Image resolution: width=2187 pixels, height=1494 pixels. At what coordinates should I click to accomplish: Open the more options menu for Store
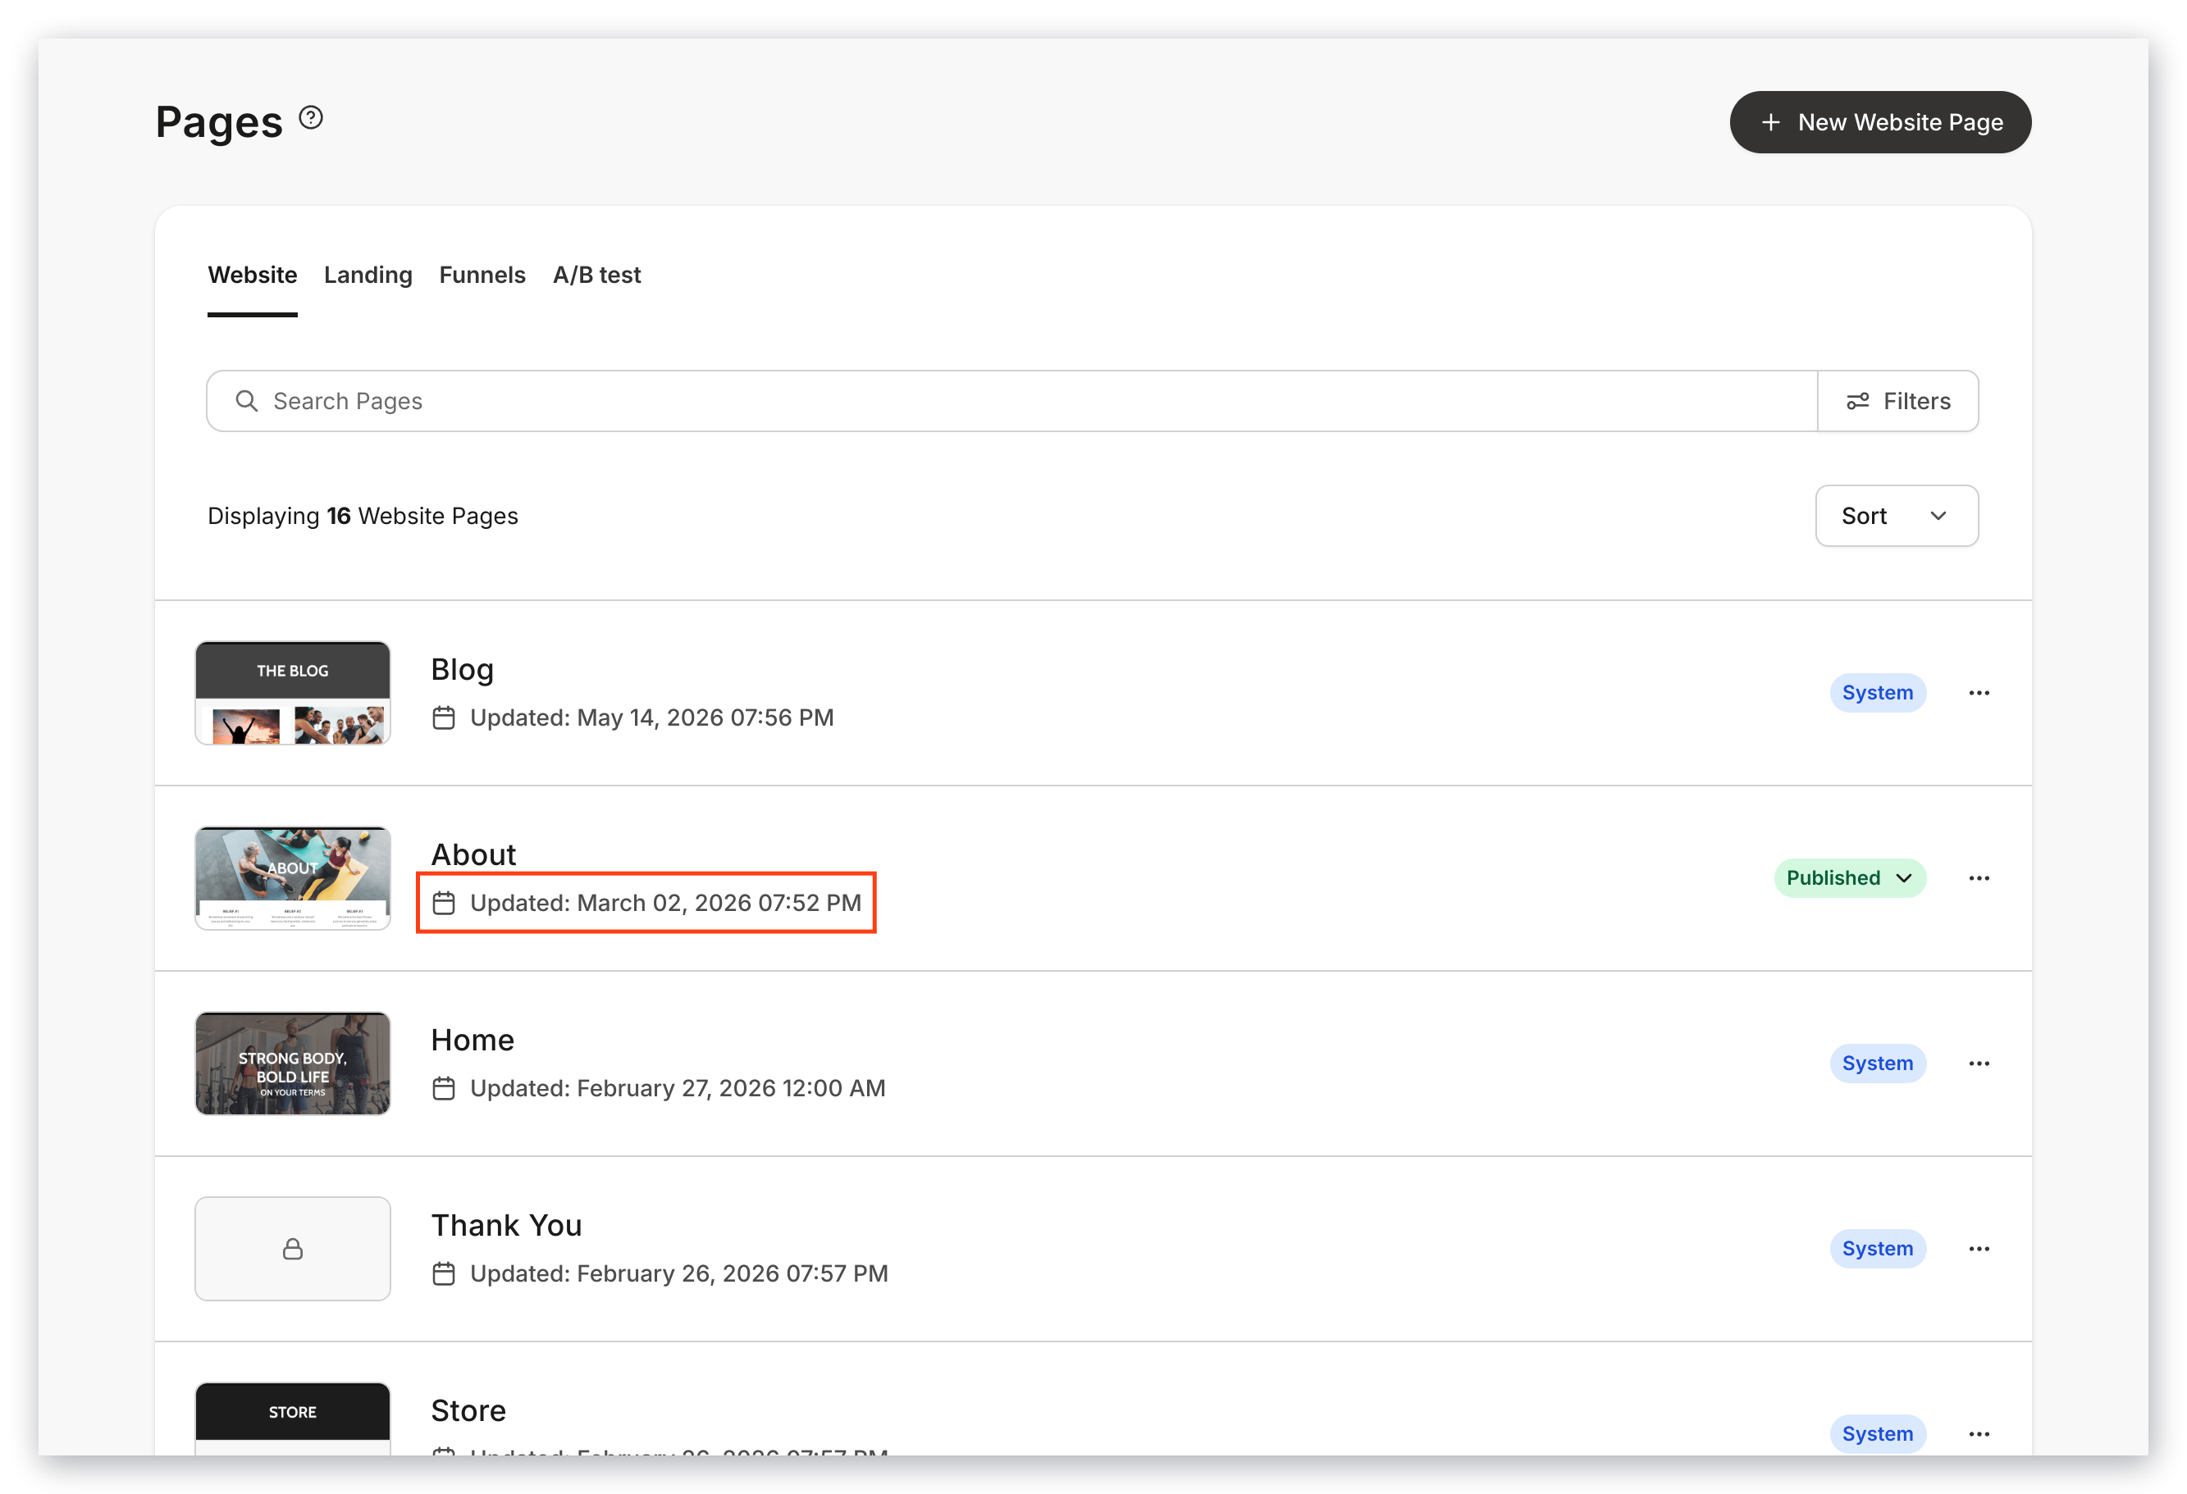(1978, 1434)
